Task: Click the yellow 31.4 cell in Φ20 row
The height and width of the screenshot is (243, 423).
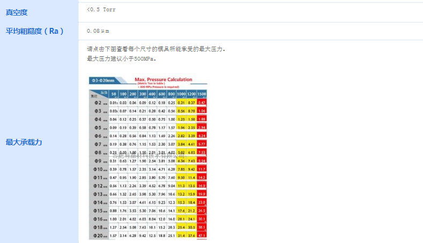Action: pyautogui.click(x=181, y=235)
